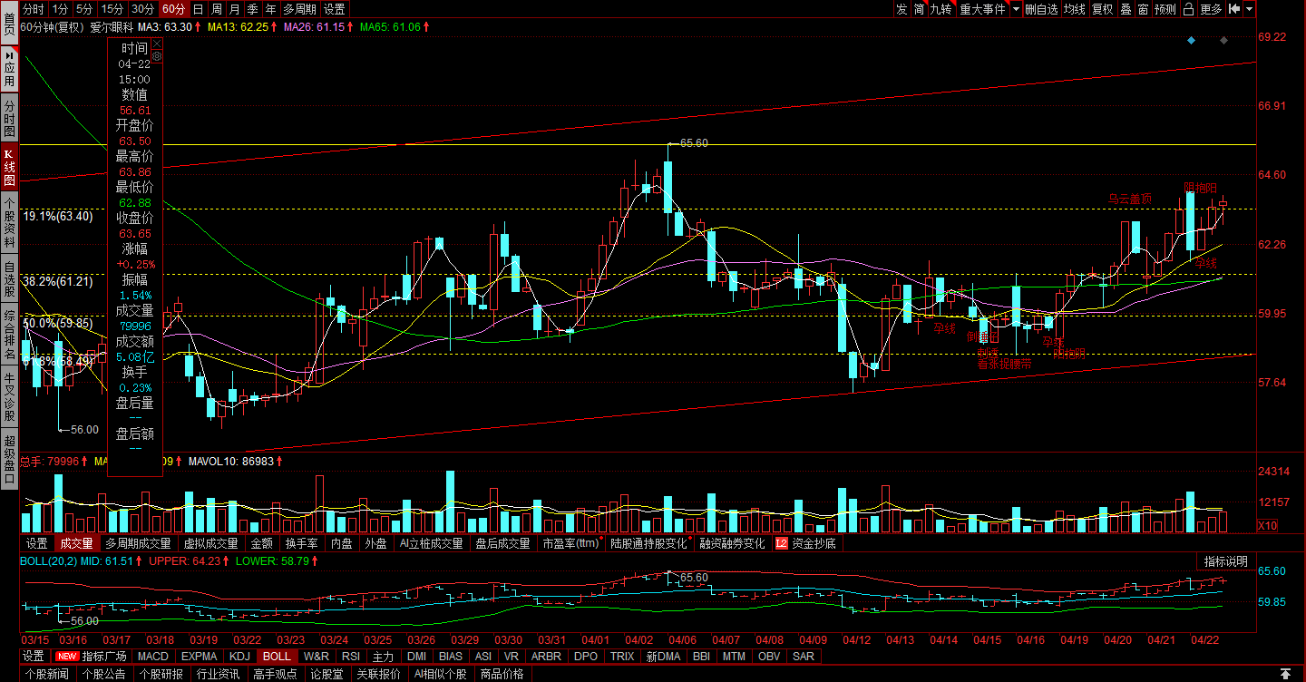This screenshot has height=682, width=1306.
Task: Switch to the 日 daily period tab
Action: (x=198, y=9)
